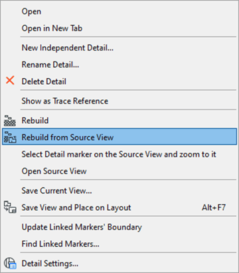Open Detail Settings dialog
This screenshot has width=239, height=273.
(119, 263)
